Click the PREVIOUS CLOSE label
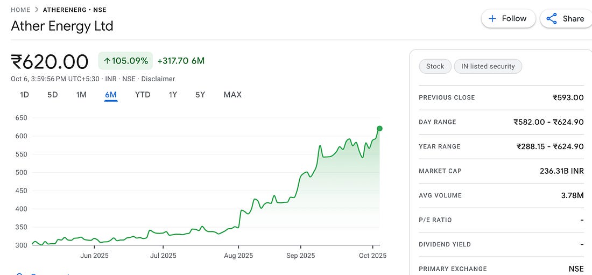The width and height of the screenshot is (592, 275). pos(447,97)
